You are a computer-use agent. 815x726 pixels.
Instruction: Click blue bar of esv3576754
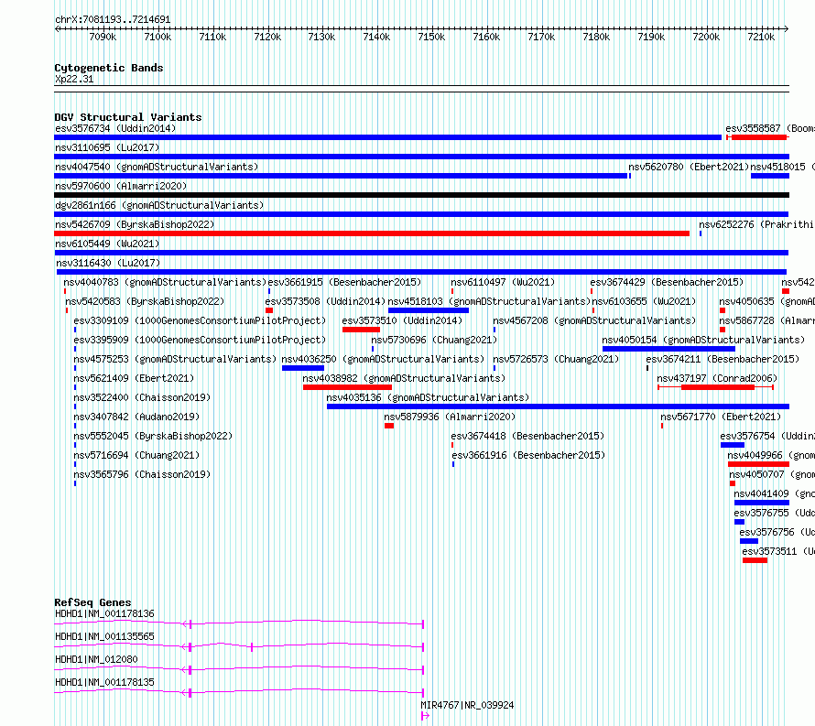click(x=733, y=445)
